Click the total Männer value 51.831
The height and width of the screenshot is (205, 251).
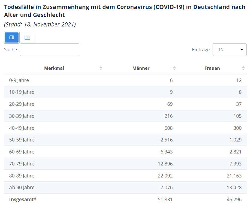pyautogui.click(x=165, y=199)
